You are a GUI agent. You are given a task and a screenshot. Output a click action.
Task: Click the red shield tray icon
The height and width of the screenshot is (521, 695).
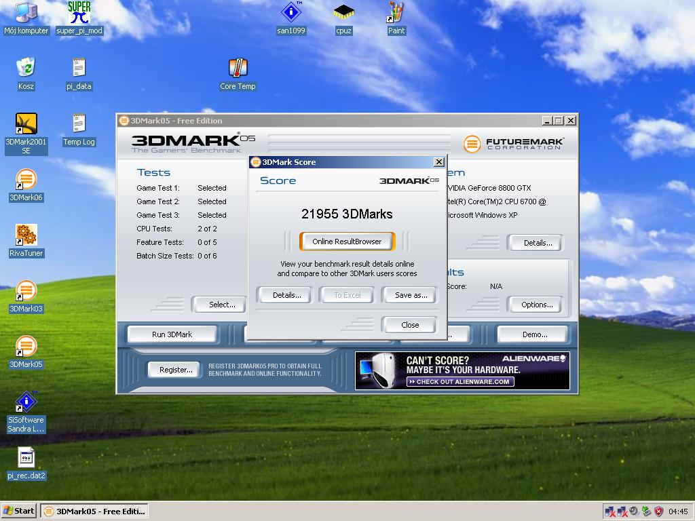tap(658, 512)
